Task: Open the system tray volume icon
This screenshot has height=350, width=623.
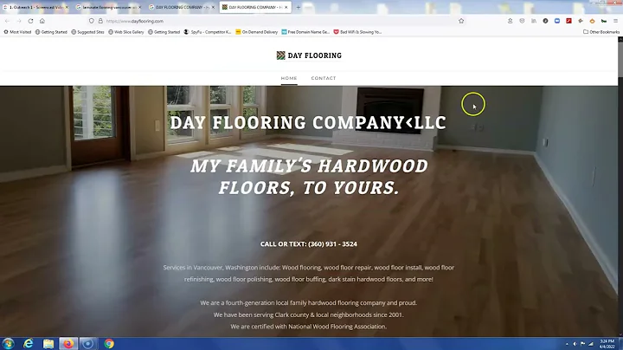Action: click(575, 344)
